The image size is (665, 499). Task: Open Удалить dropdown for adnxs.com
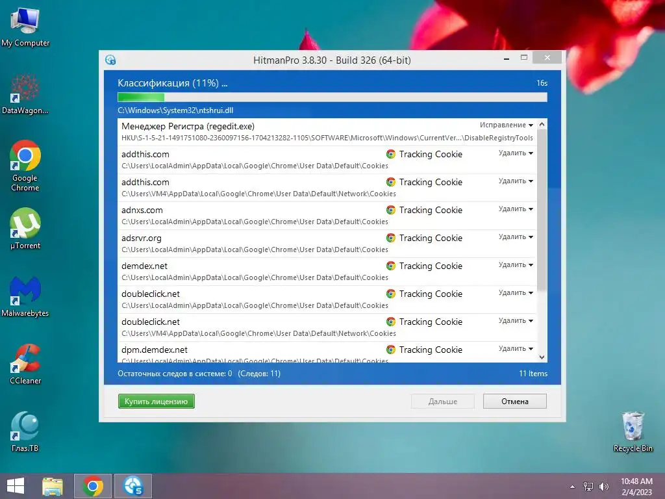516,209
